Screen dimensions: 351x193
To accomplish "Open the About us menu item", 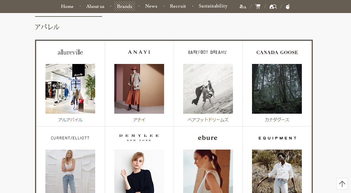I will 95,6.
